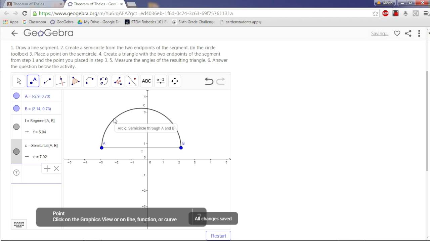430x241 pixels.
Task: Close the active Theorem of Thales tab
Action: click(x=121, y=4)
